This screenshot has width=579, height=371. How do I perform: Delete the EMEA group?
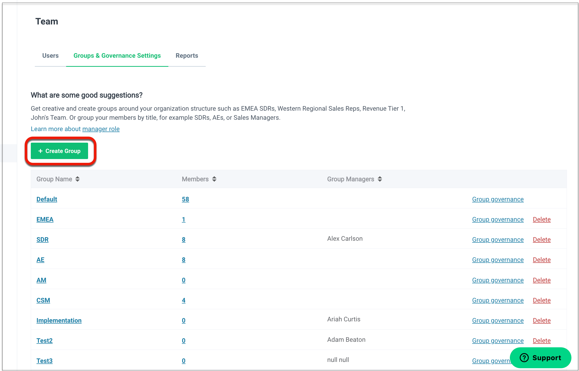click(542, 219)
